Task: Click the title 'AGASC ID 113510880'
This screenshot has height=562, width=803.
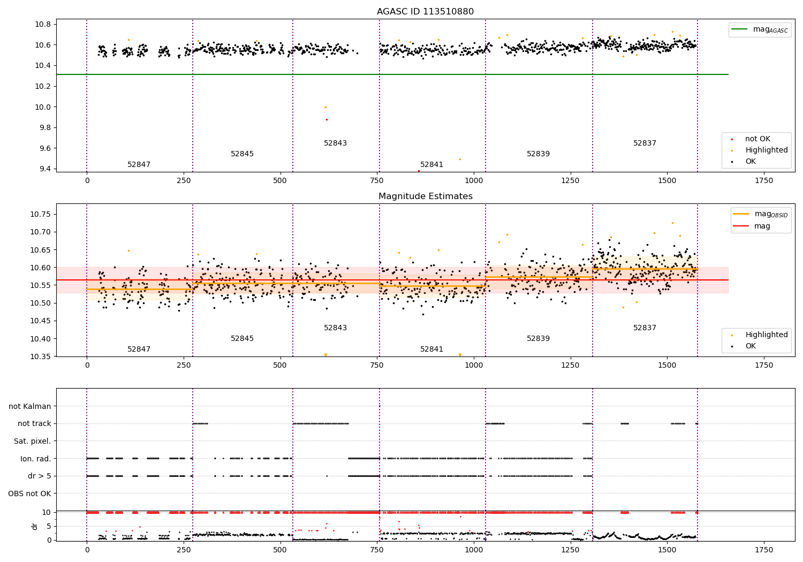Action: tap(425, 12)
